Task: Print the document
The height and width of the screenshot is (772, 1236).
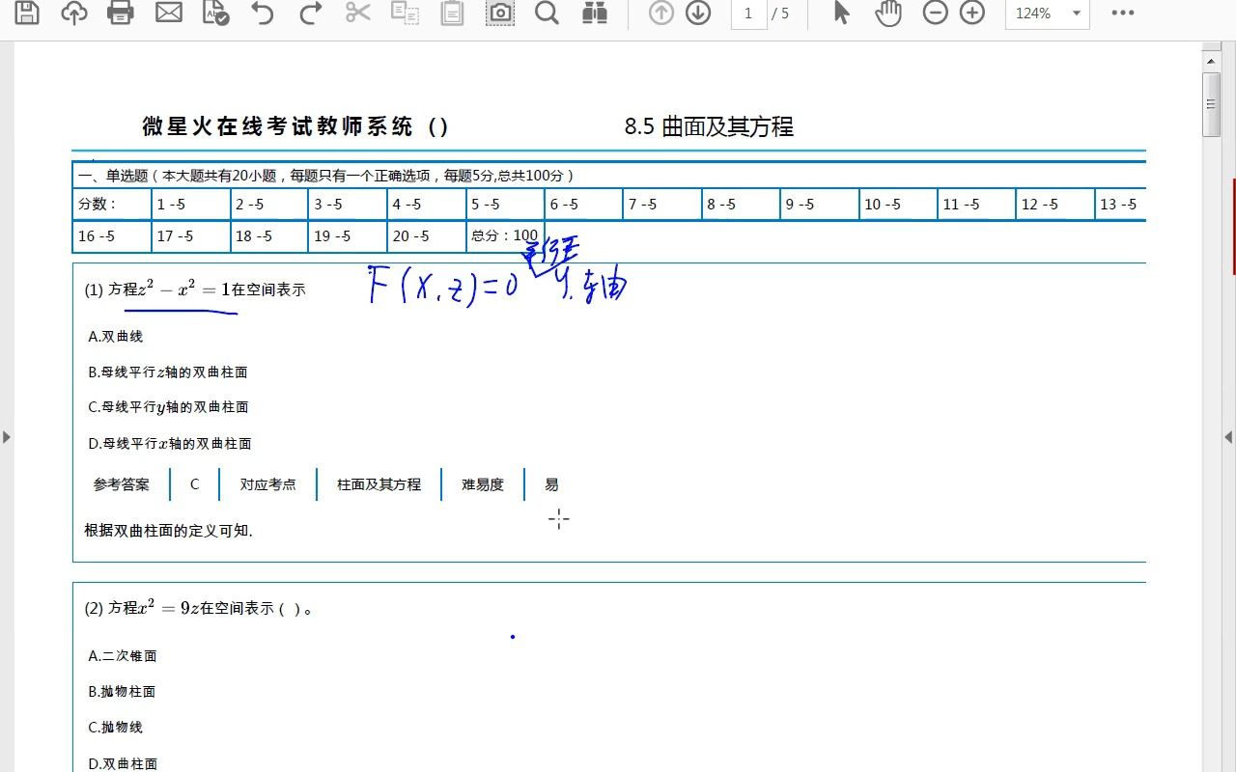Action: click(121, 13)
